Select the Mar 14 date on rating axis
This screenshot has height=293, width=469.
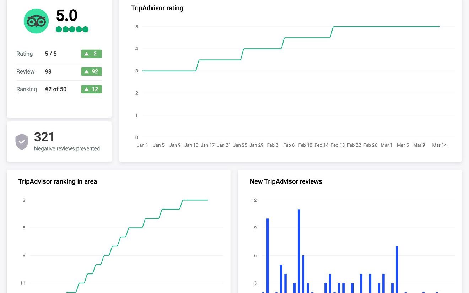[x=439, y=145]
